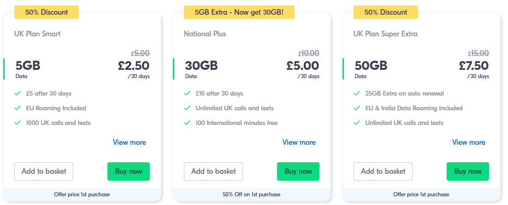Click checkmark next to £5 after 30 days
The height and width of the screenshot is (205, 508).
[18, 94]
